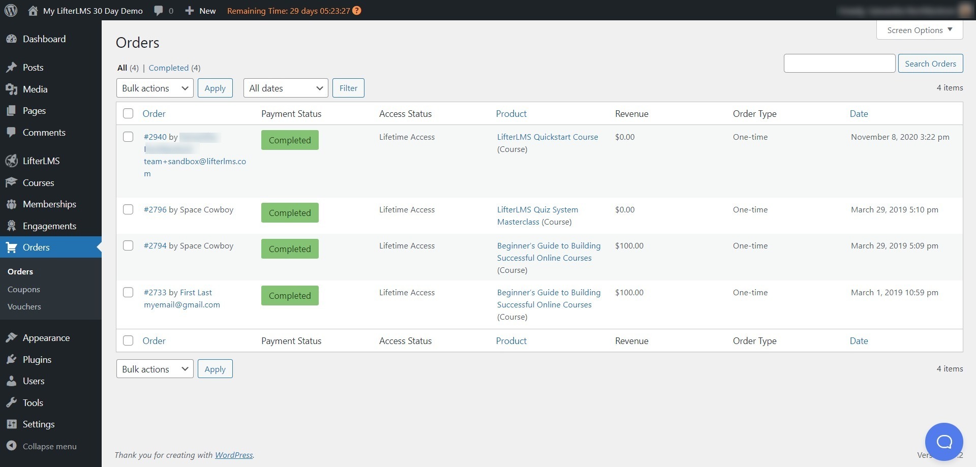Click the WordPress footer link
976x467 pixels.
coord(234,455)
